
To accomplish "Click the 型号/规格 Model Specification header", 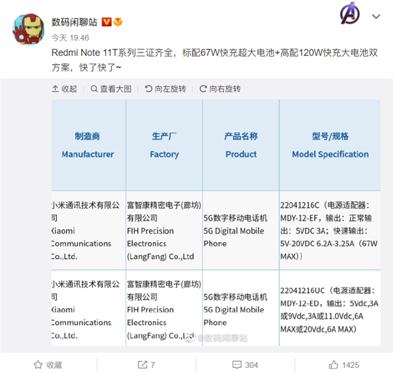I will [330, 145].
